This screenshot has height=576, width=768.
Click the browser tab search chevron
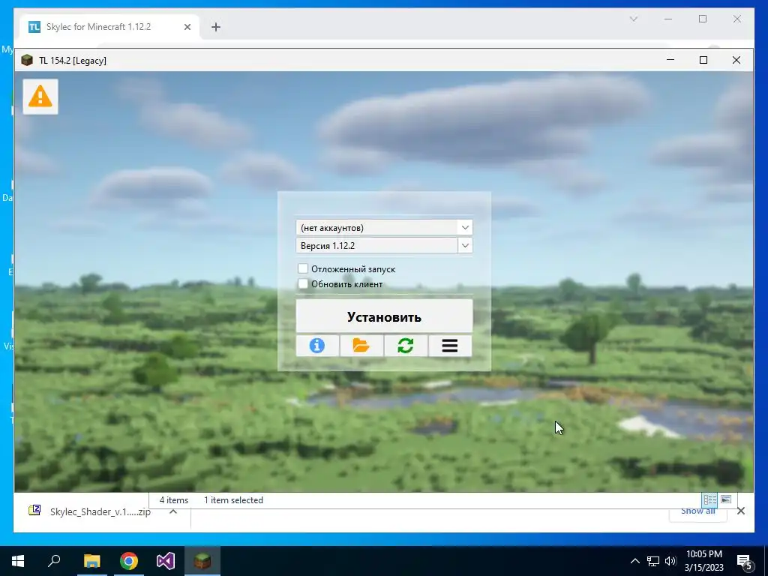click(633, 19)
